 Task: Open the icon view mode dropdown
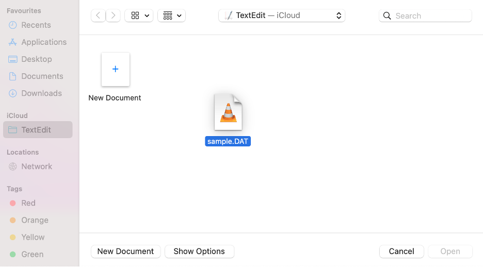[139, 15]
